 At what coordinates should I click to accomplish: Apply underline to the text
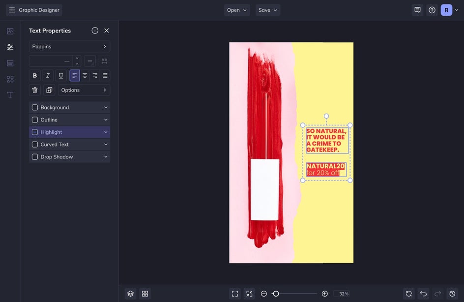(x=61, y=76)
